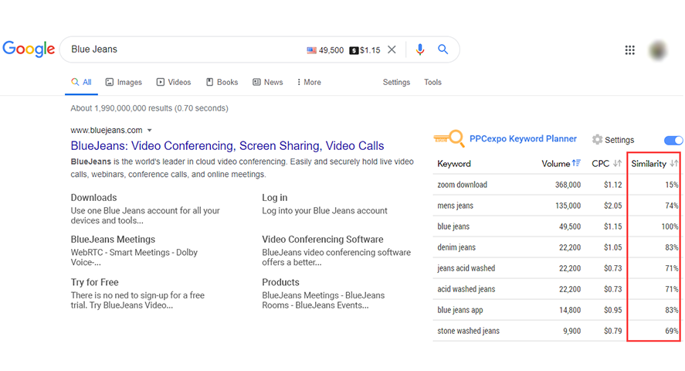Open search Settings menu

(396, 82)
